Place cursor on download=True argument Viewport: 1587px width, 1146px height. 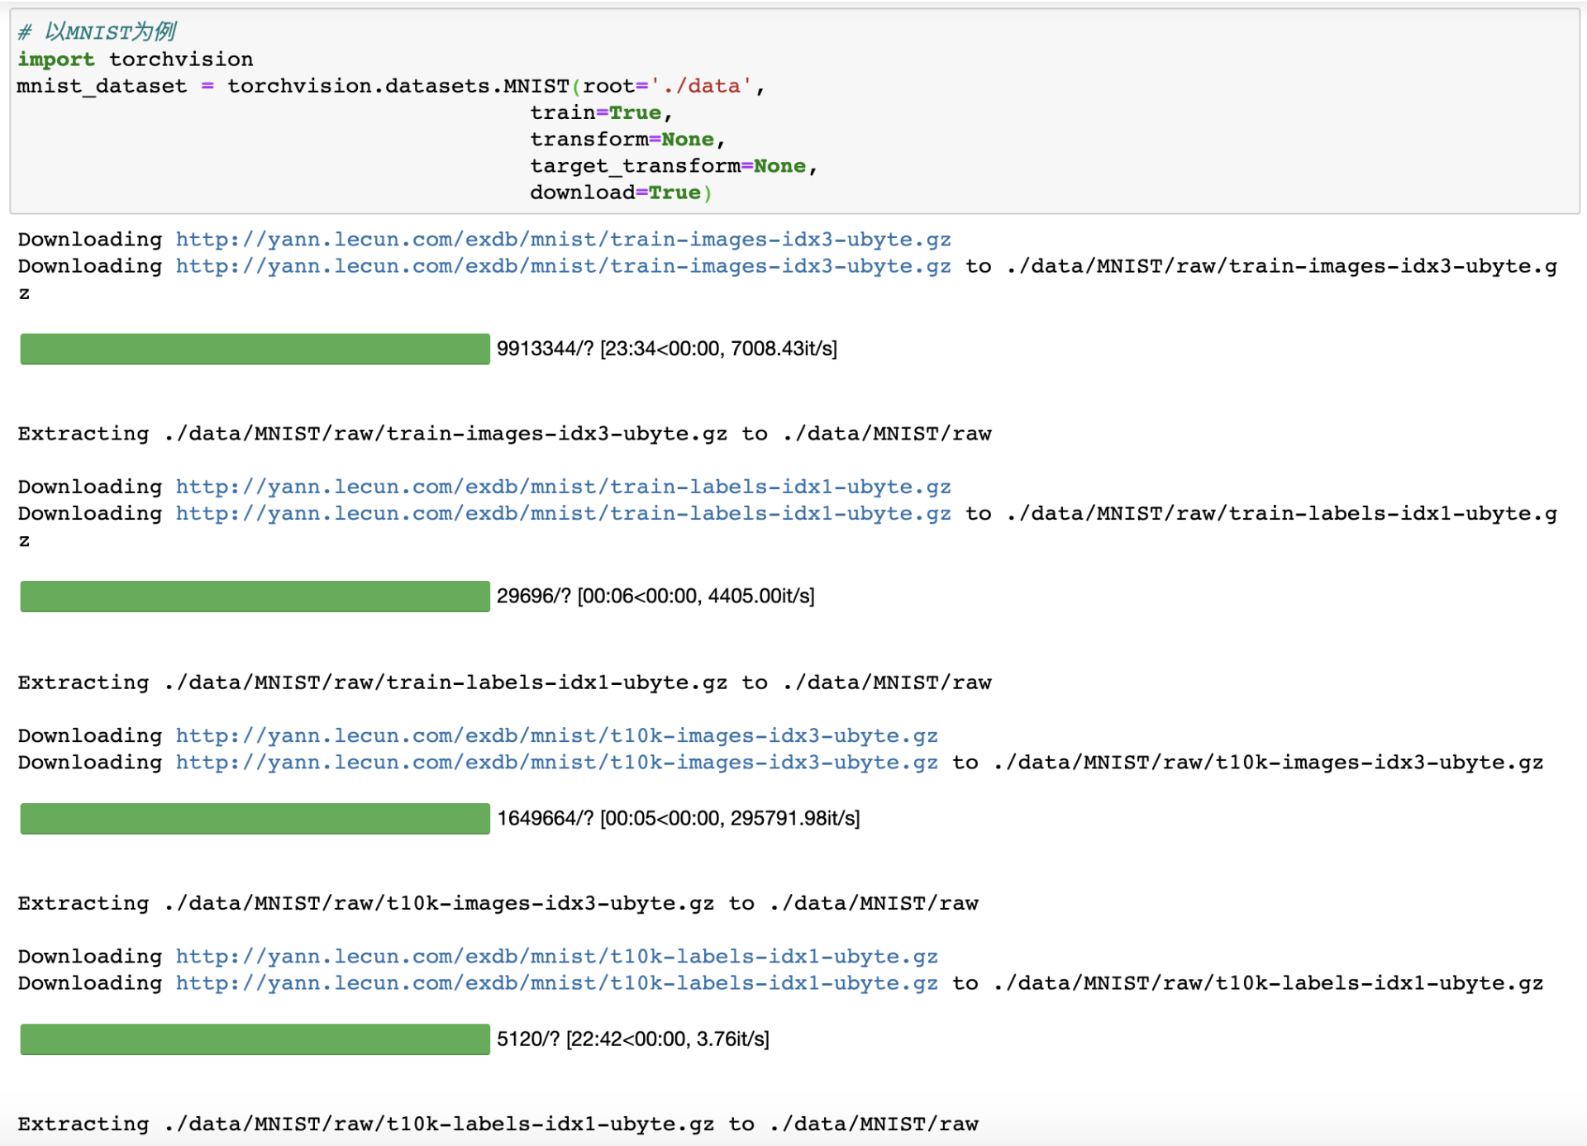(x=615, y=193)
